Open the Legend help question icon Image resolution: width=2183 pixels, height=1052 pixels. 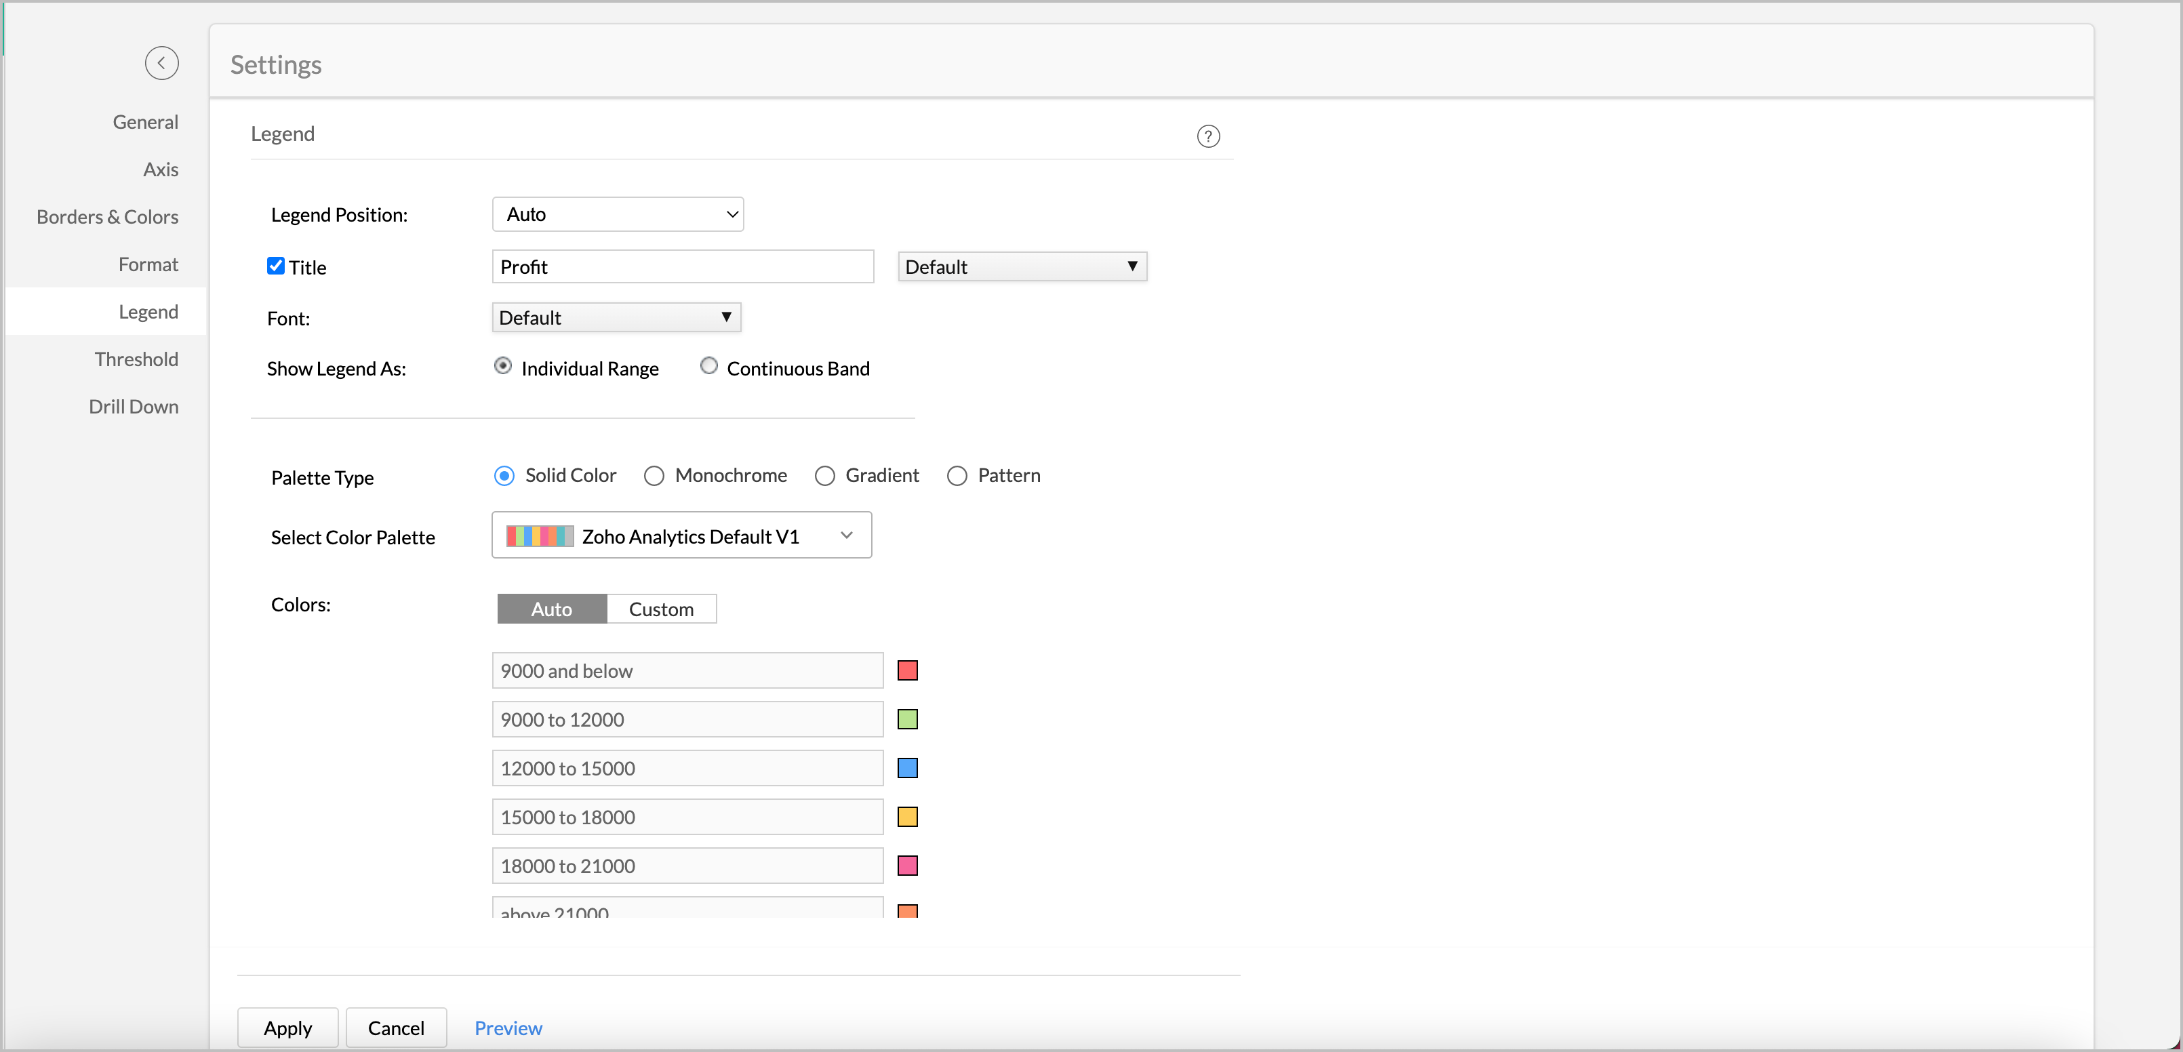tap(1207, 136)
